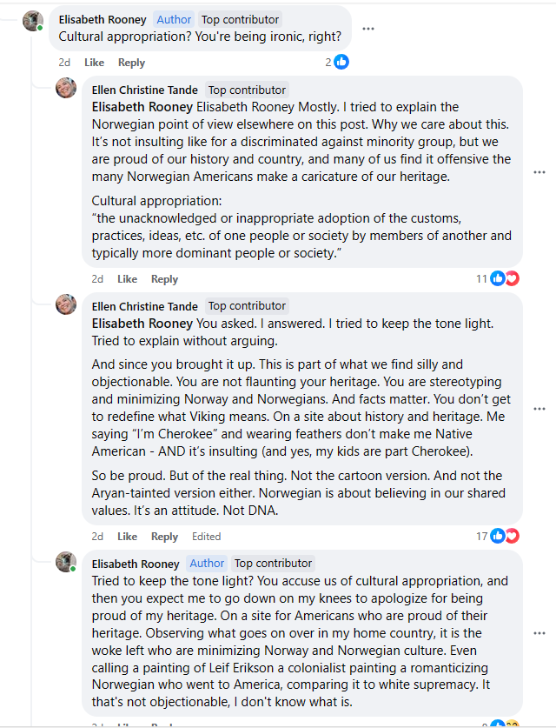
Task: Click reaction icons on cultural appropriation definition comment
Action: 504,278
